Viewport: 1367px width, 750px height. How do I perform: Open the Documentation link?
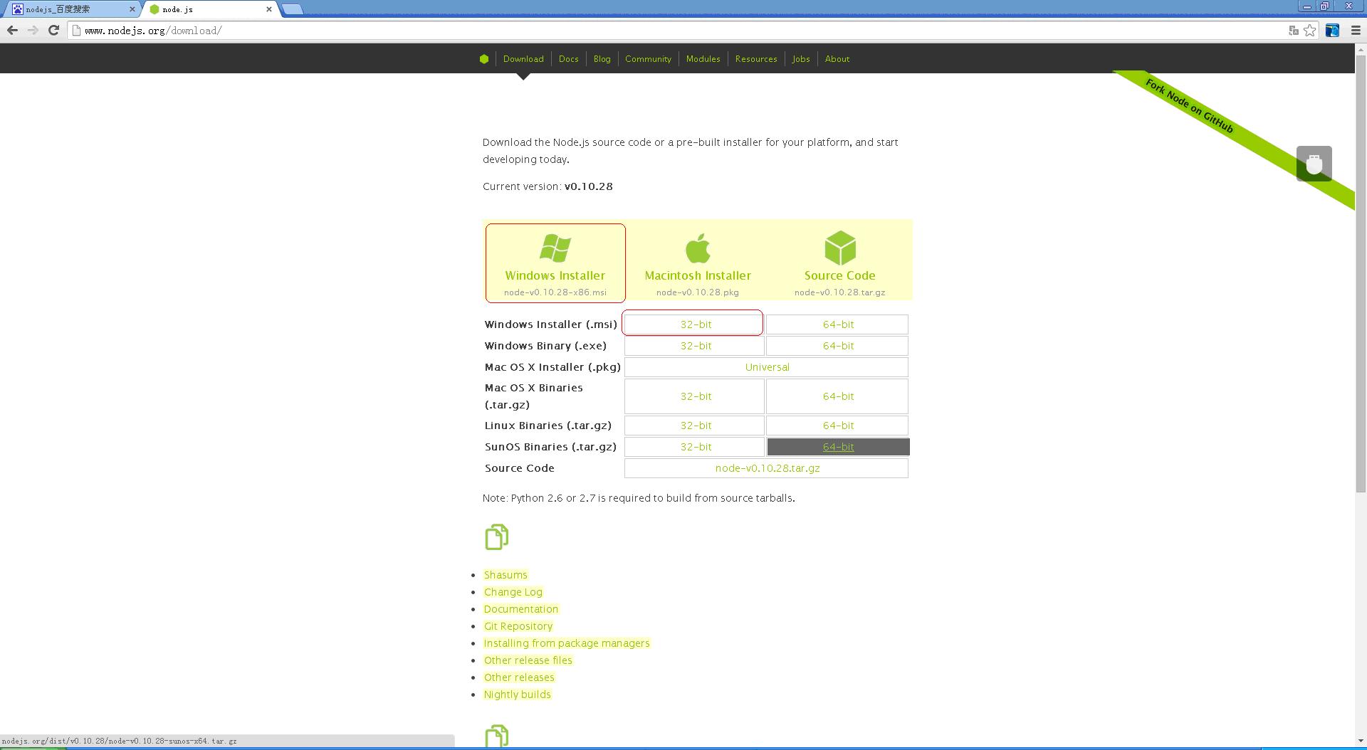pos(521,609)
